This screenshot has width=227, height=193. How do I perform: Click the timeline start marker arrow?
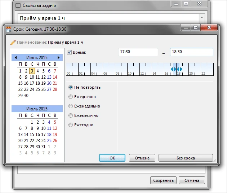pyautogui.click(x=173, y=69)
